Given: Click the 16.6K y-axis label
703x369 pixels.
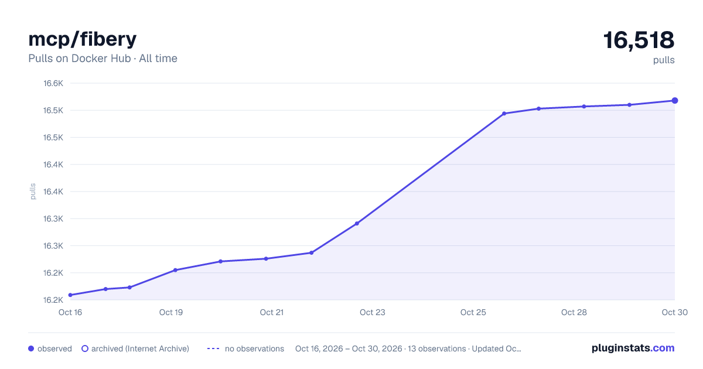Looking at the screenshot, I should point(53,83).
